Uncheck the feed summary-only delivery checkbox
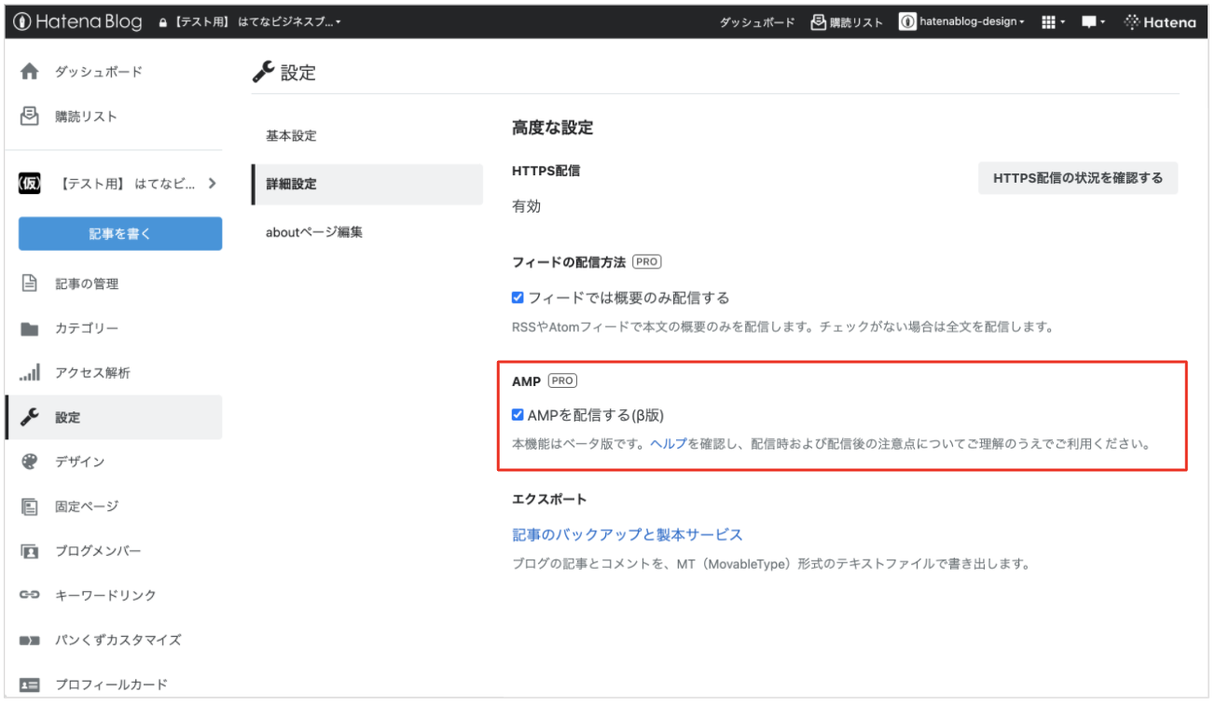1216x705 pixels. click(518, 297)
